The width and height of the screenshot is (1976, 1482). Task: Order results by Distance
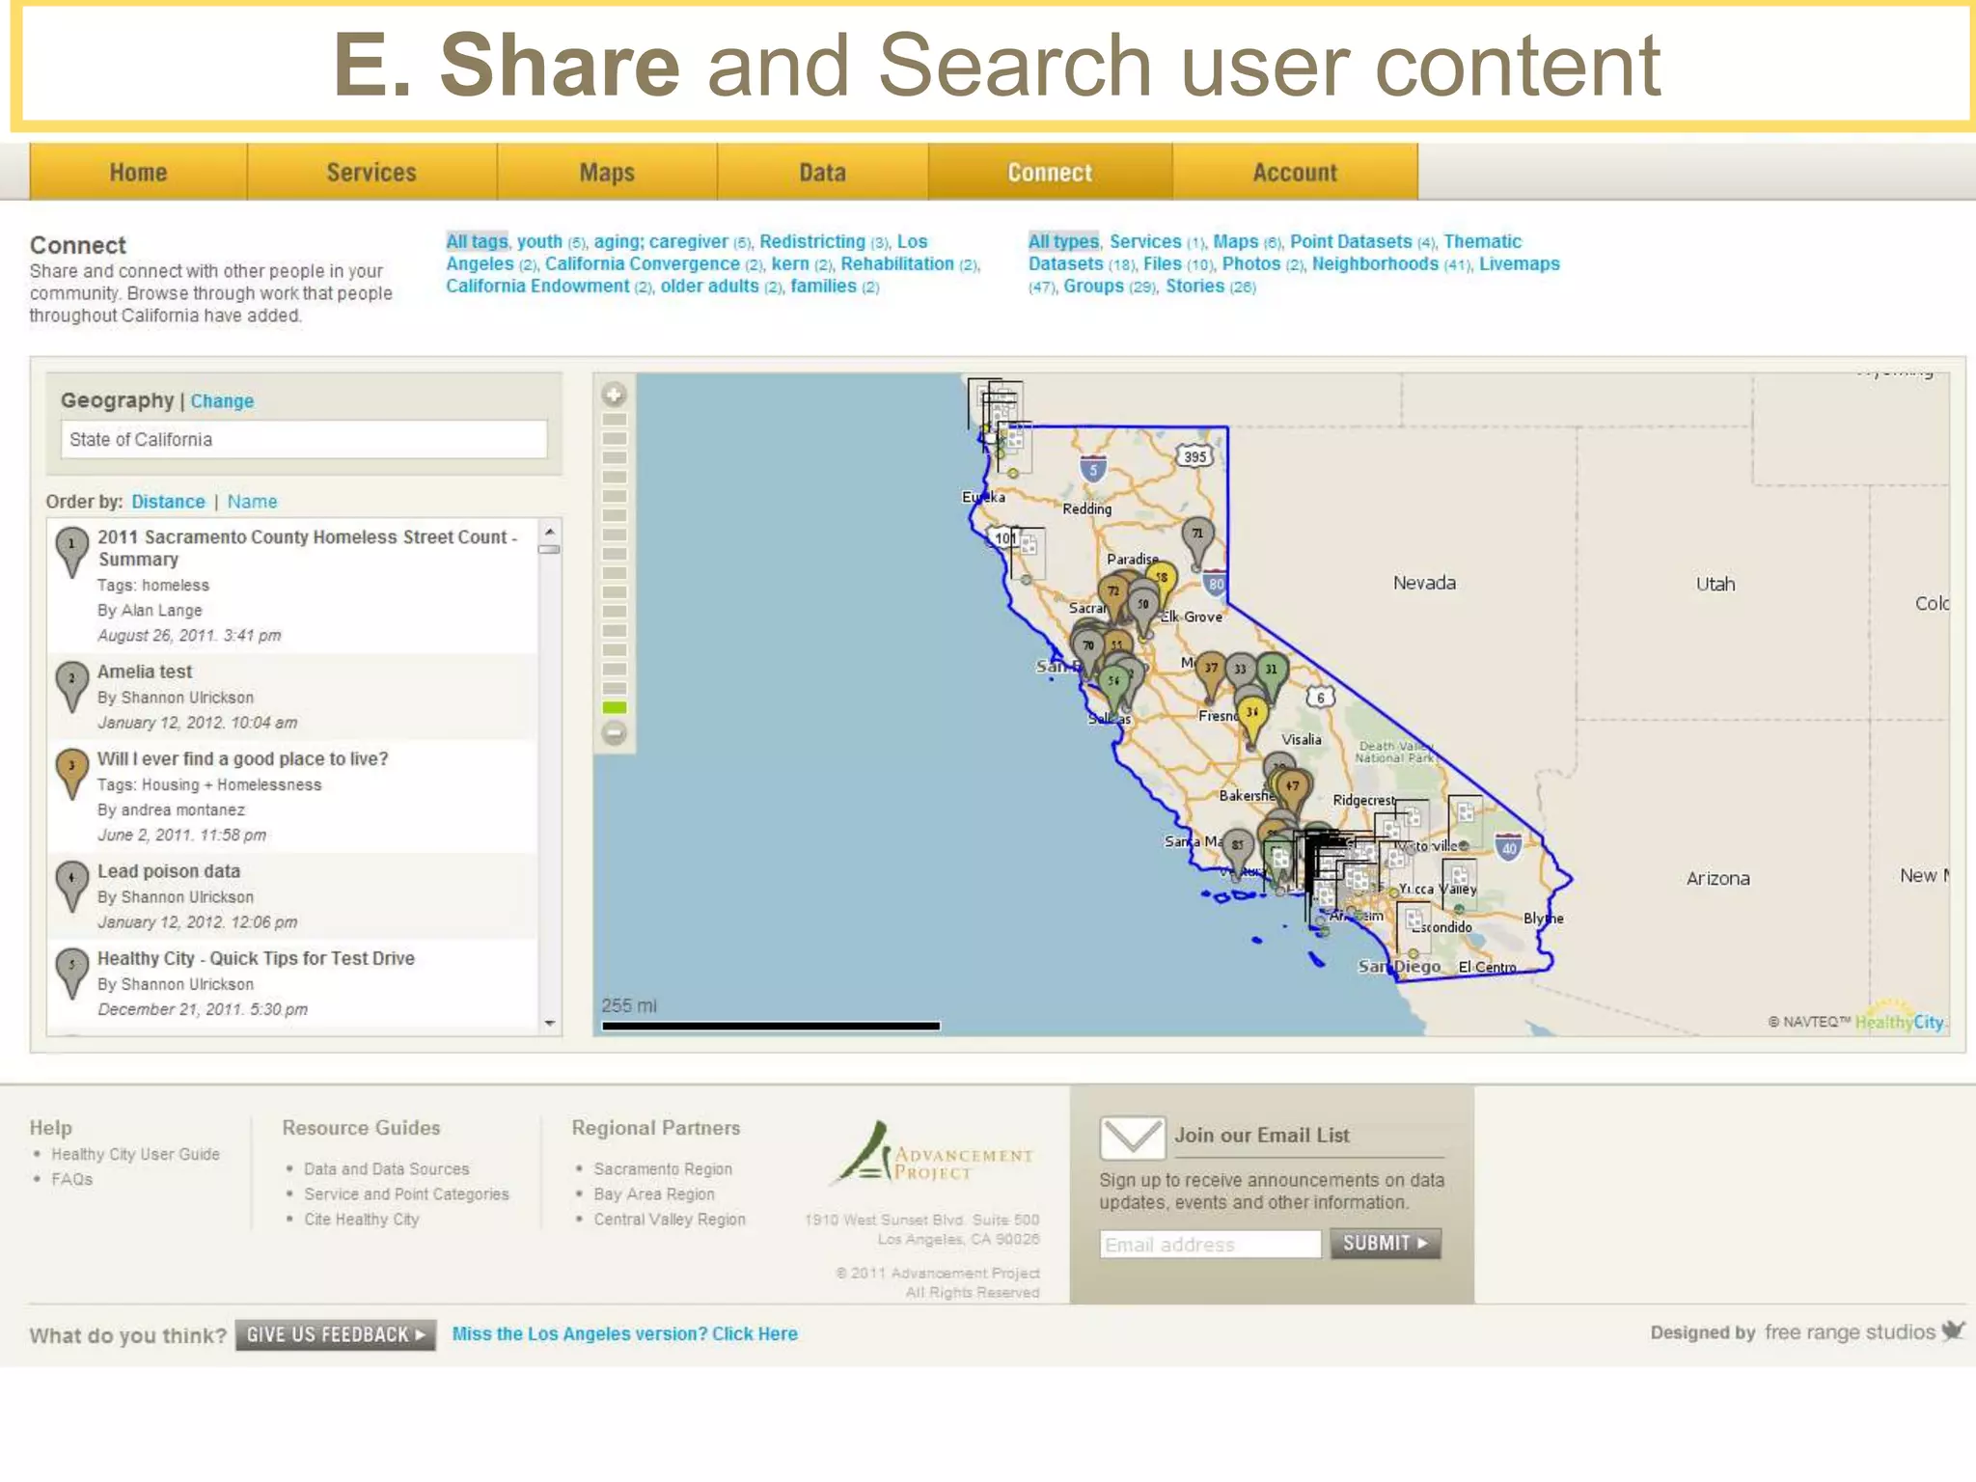tap(168, 502)
